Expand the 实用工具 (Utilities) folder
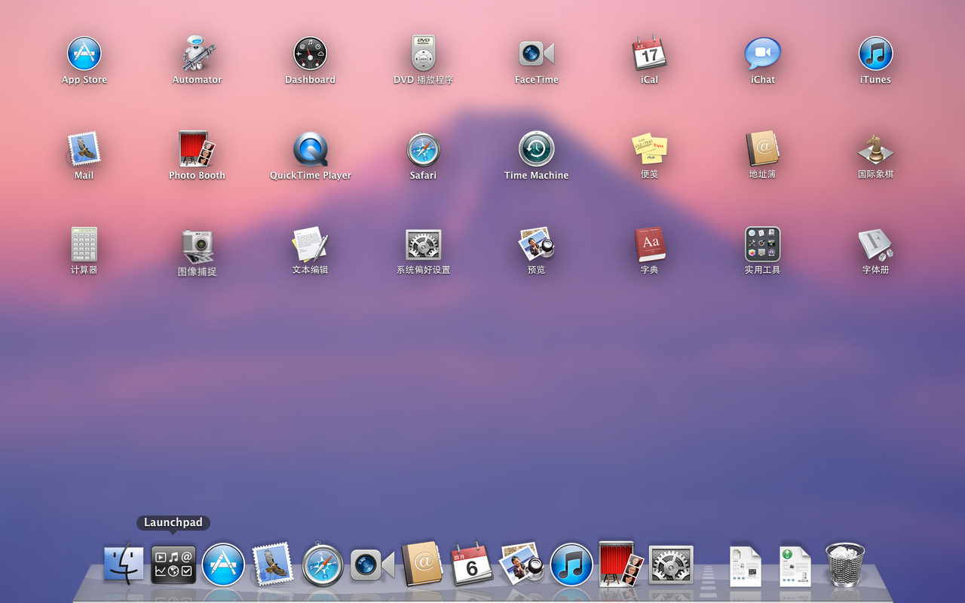Image resolution: width=965 pixels, height=603 pixels. coord(762,245)
